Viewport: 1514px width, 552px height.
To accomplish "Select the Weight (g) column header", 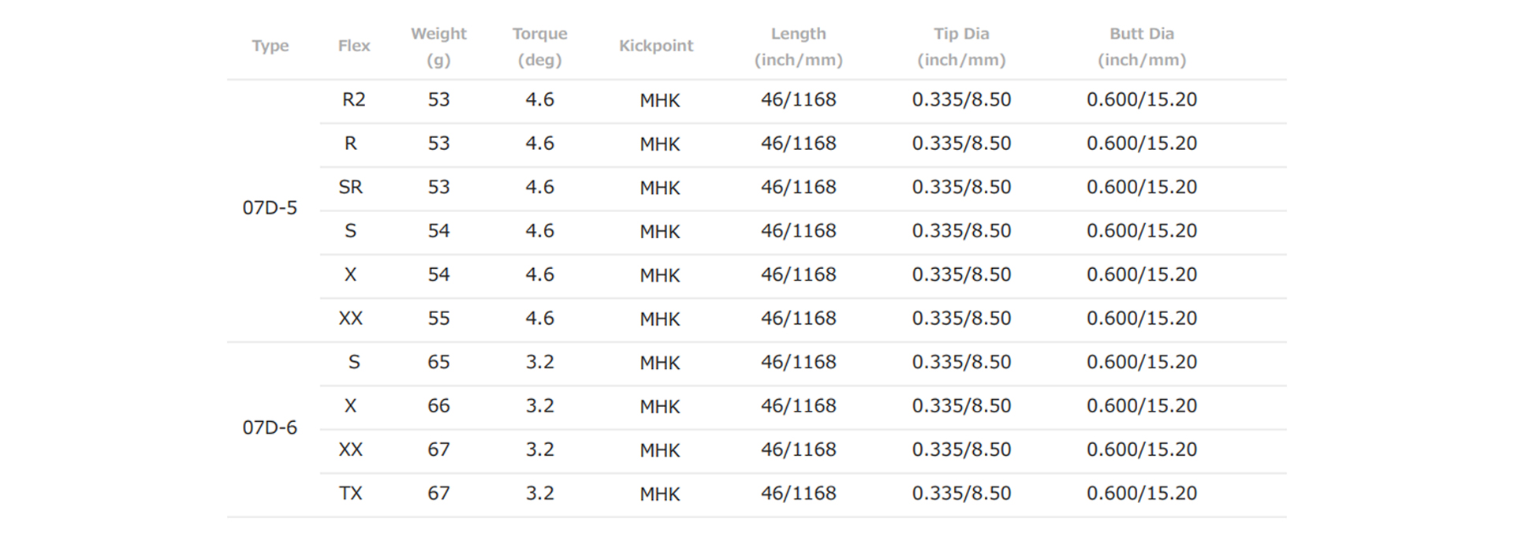I will click(438, 47).
